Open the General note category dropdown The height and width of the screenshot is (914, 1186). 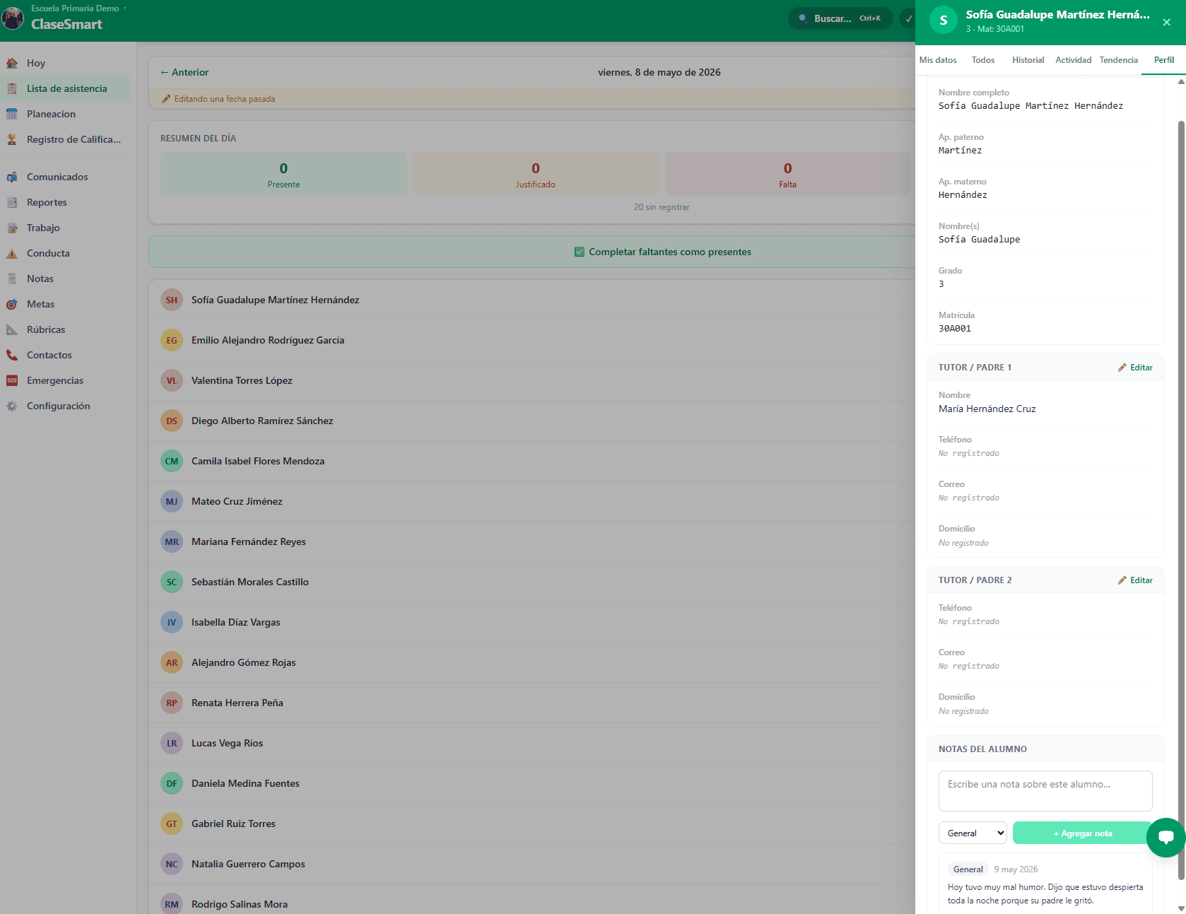click(x=973, y=833)
